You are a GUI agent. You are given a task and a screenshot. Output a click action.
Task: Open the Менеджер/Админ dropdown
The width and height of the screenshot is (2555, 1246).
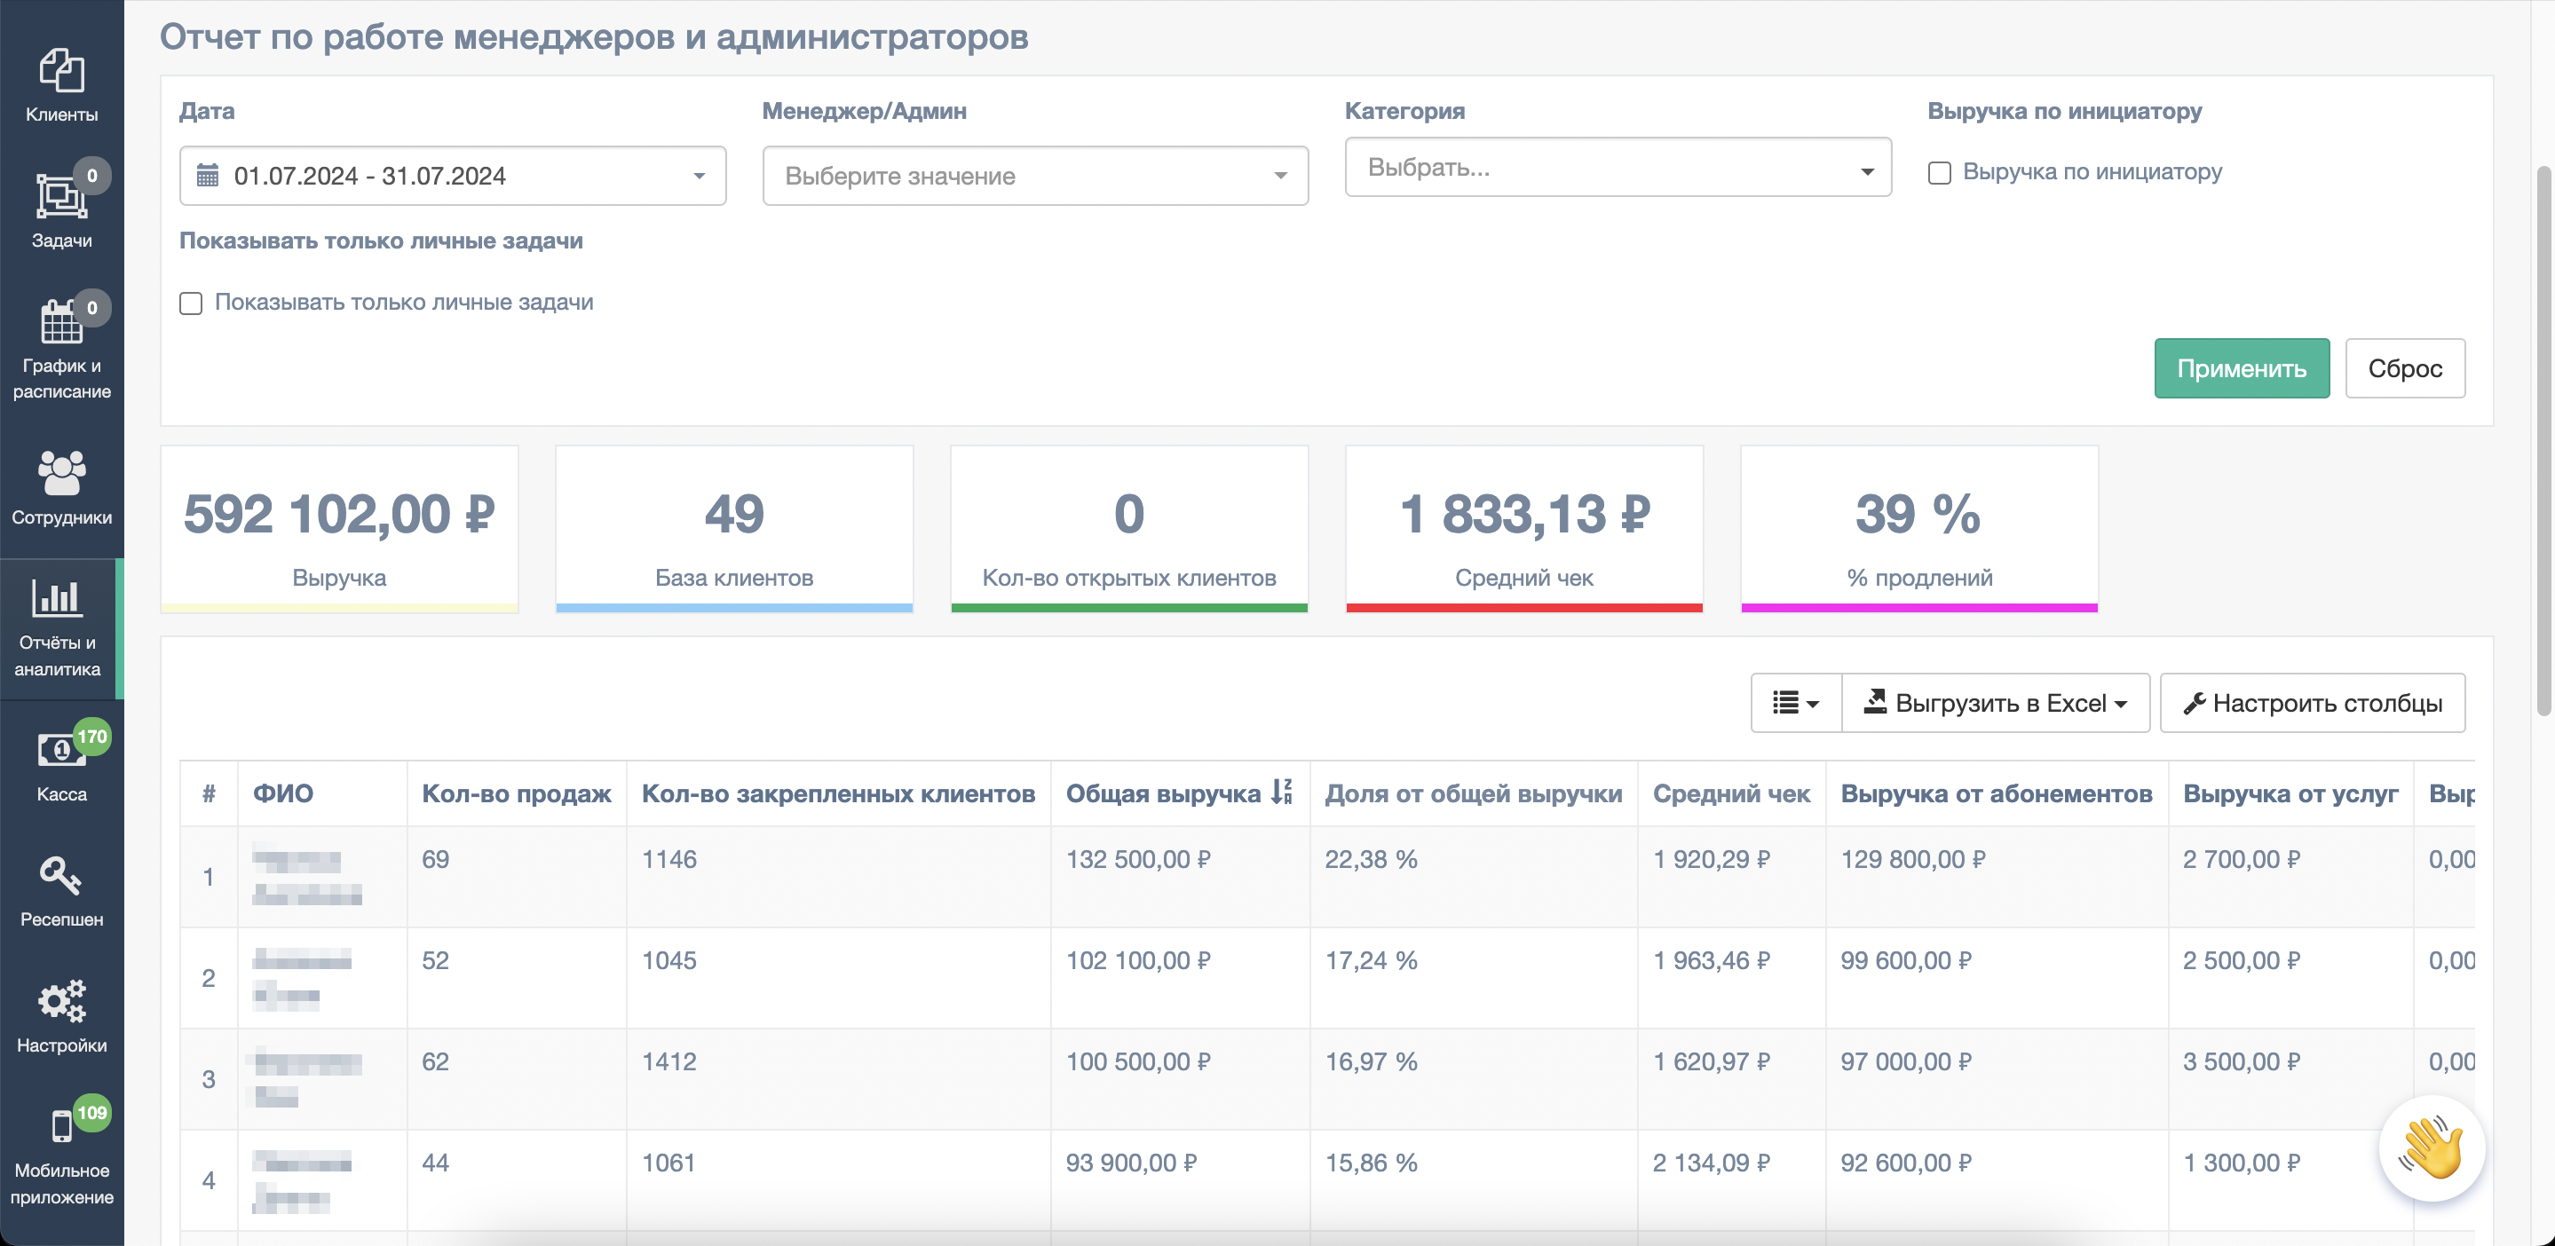point(1035,176)
